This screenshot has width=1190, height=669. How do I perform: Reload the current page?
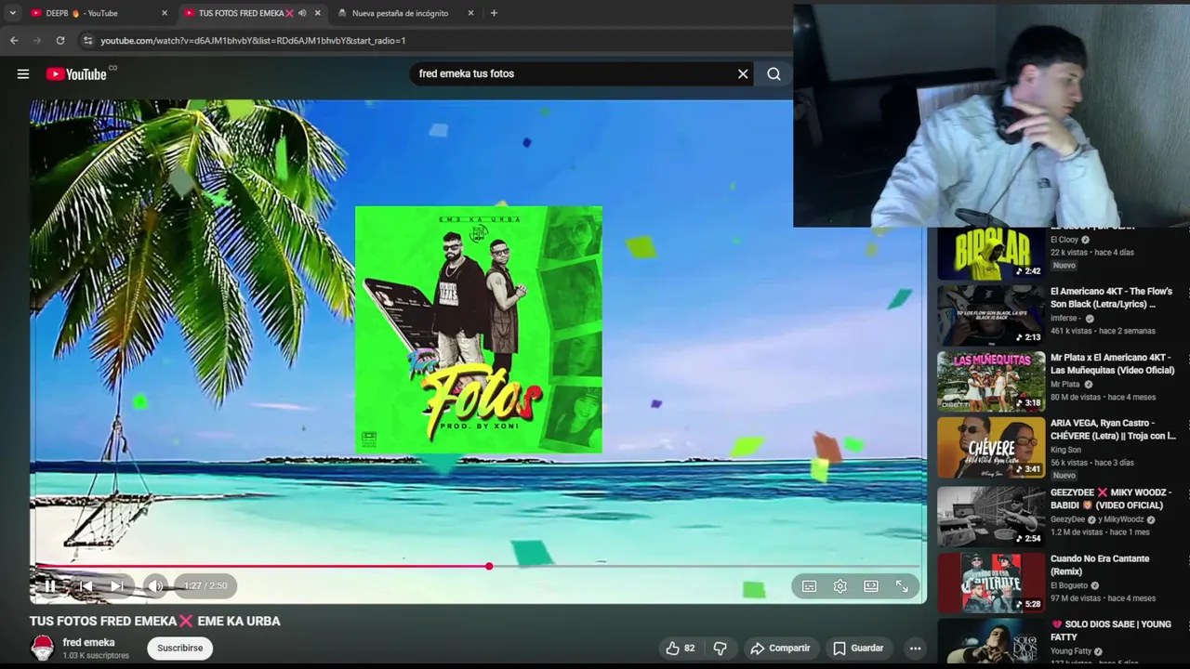(60, 41)
